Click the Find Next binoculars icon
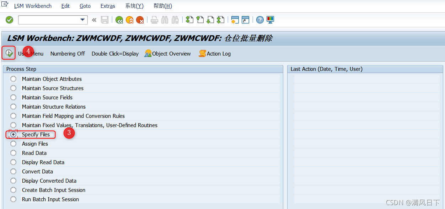Screen dimensions: 445x209 click(x=175, y=20)
